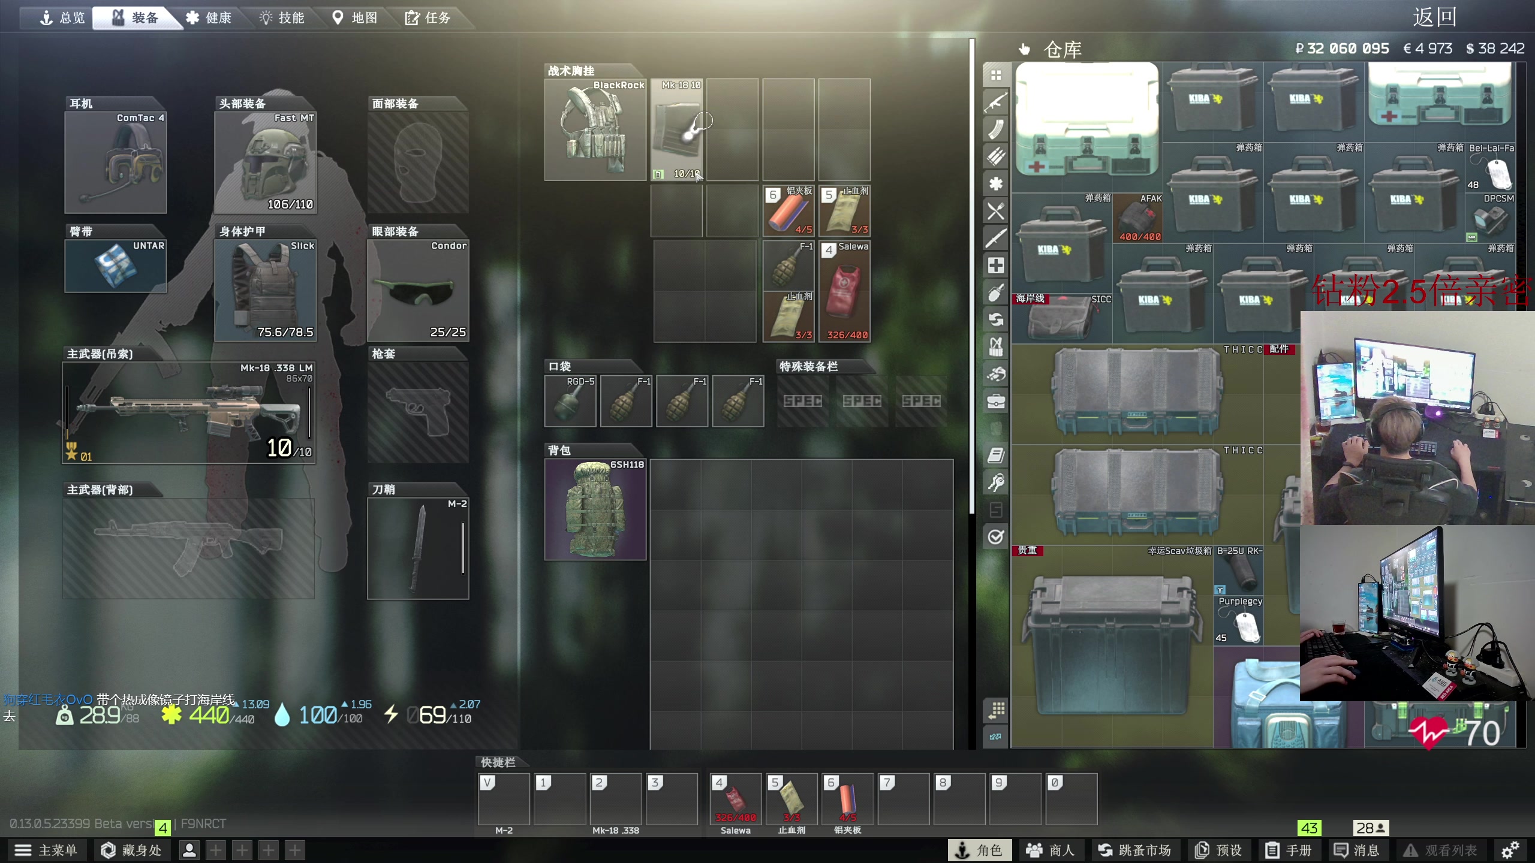Select the Mk-18 .338 LM rifle
The height and width of the screenshot is (863, 1535).
tap(189, 412)
